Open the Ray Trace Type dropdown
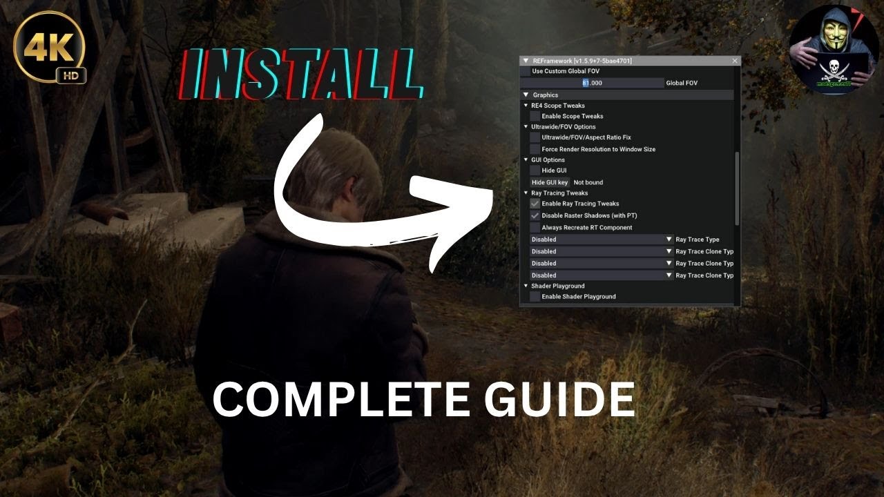 coord(602,240)
